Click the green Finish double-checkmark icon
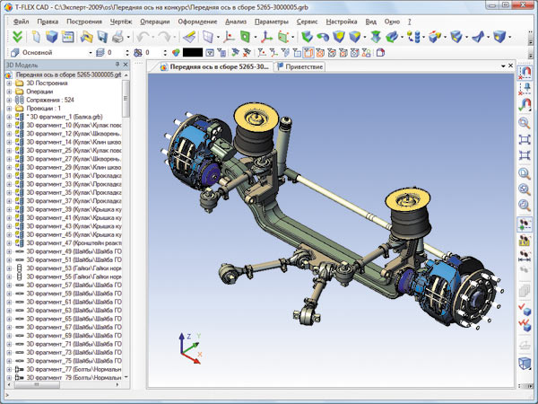This screenshot has height=404, width=538. tap(17, 37)
